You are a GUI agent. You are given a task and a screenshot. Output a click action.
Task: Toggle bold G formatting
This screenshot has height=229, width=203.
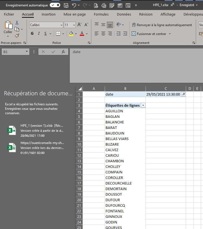point(32,34)
